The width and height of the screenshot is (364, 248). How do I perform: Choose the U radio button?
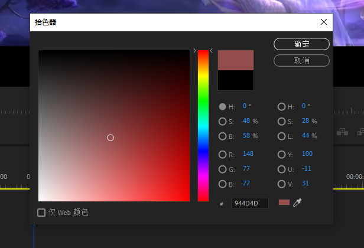281,169
